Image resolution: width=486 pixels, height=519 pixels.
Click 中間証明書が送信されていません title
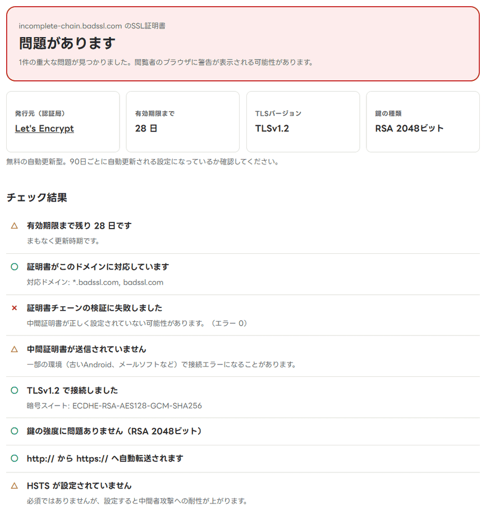coord(86,349)
